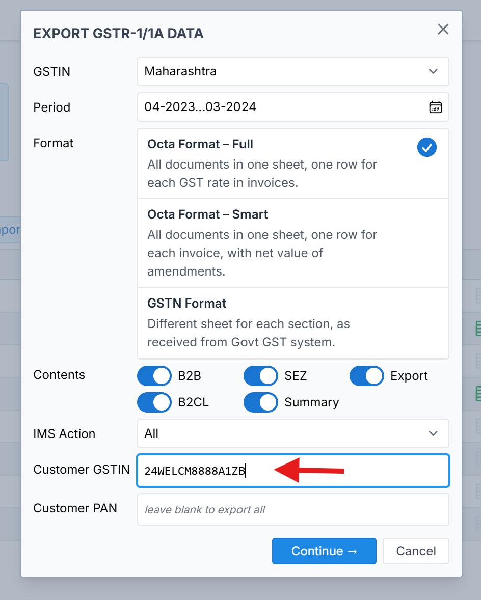Turn off the Export contents switch
The image size is (481, 600).
[366, 376]
